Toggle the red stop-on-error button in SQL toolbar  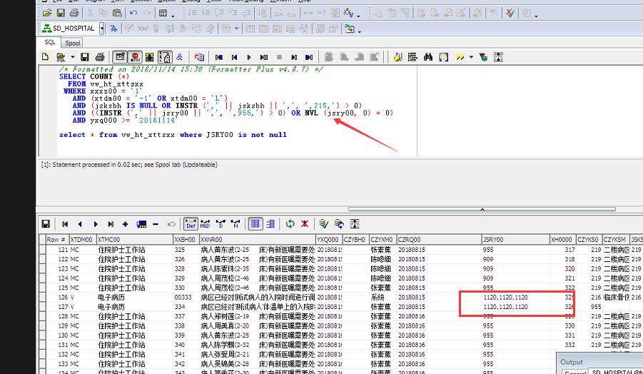(x=135, y=57)
